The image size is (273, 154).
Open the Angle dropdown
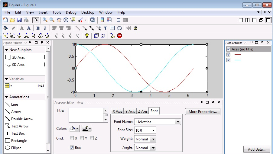point(153,148)
